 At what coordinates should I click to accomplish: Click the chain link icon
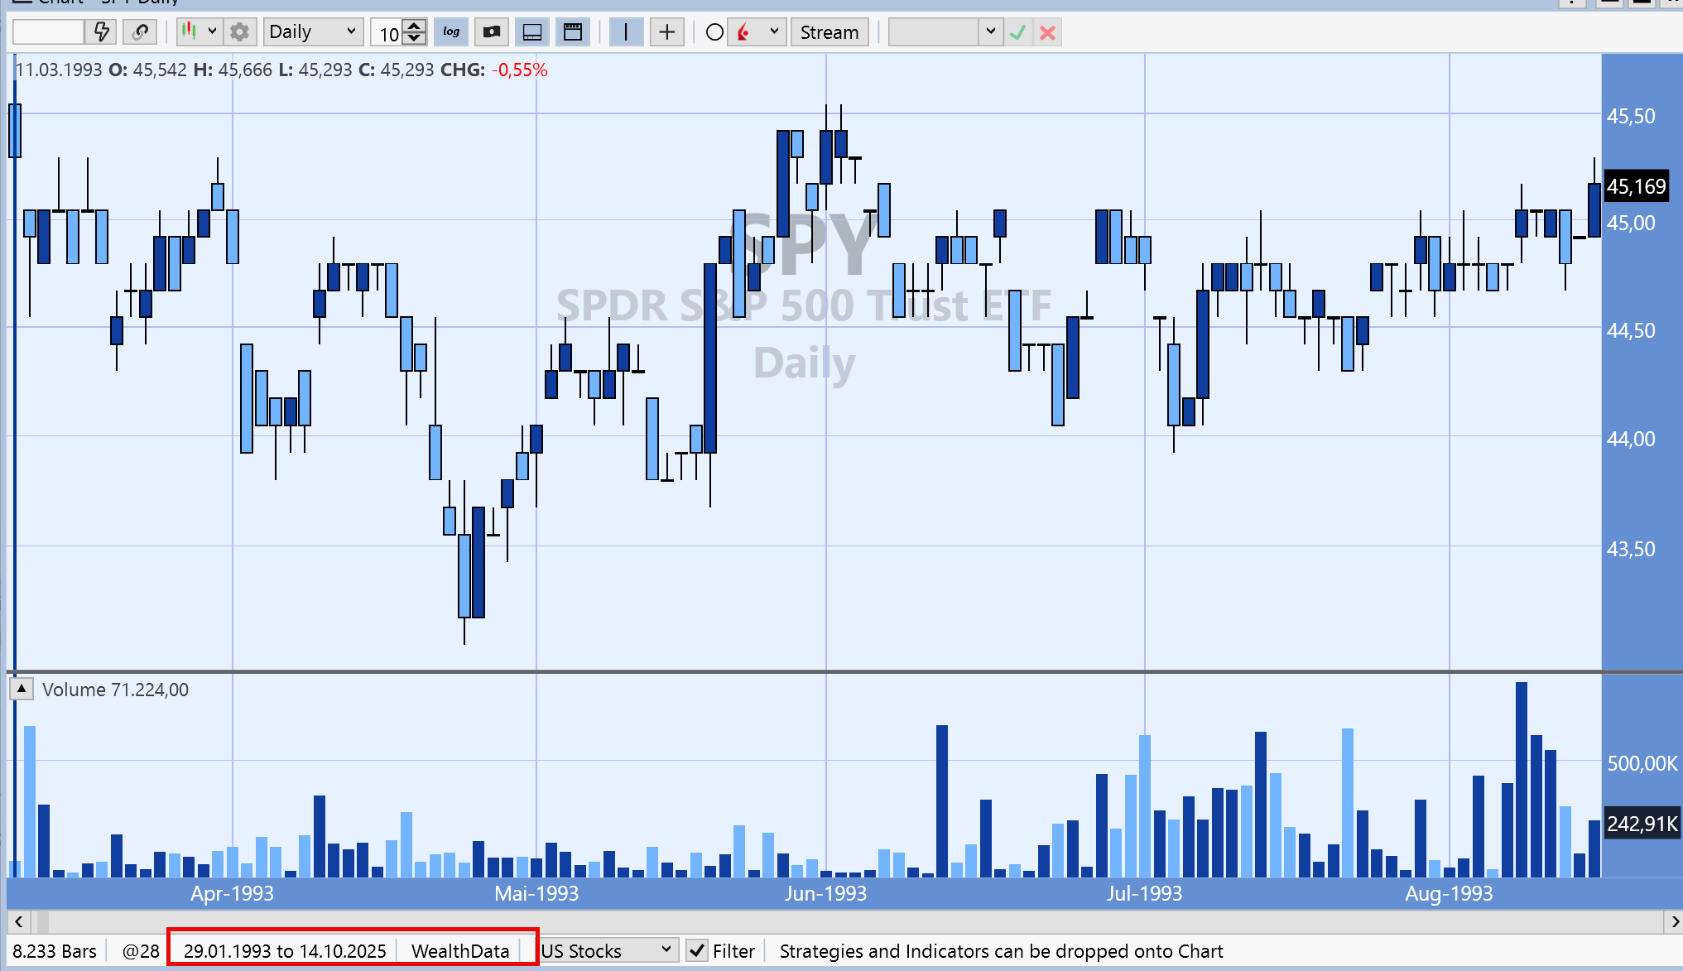[141, 32]
